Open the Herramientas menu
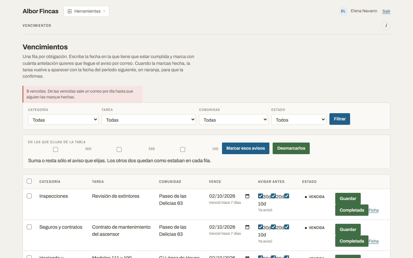Screen dimensions: 413x258 coord(86,11)
